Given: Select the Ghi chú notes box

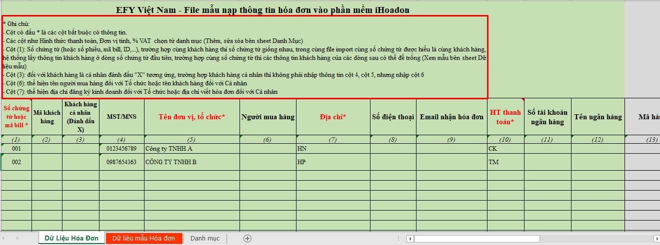Looking at the screenshot, I should point(245,57).
